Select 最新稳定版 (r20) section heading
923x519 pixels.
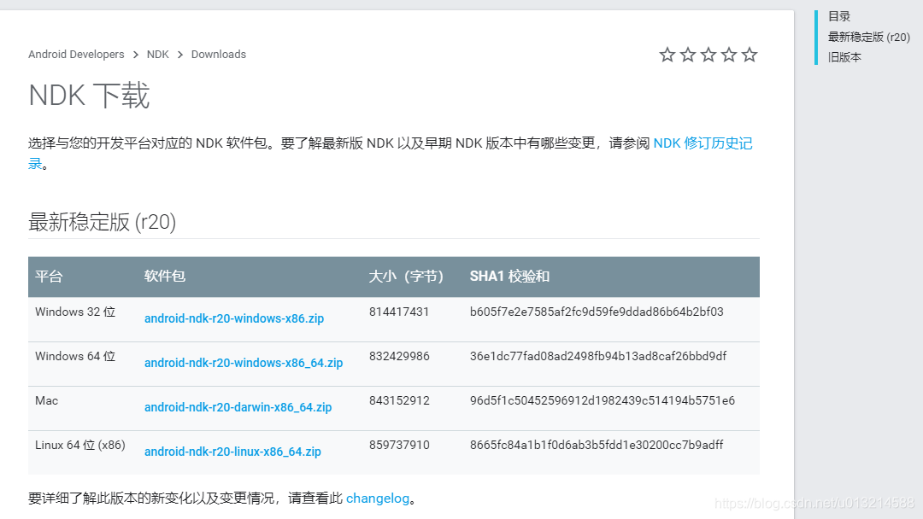103,222
